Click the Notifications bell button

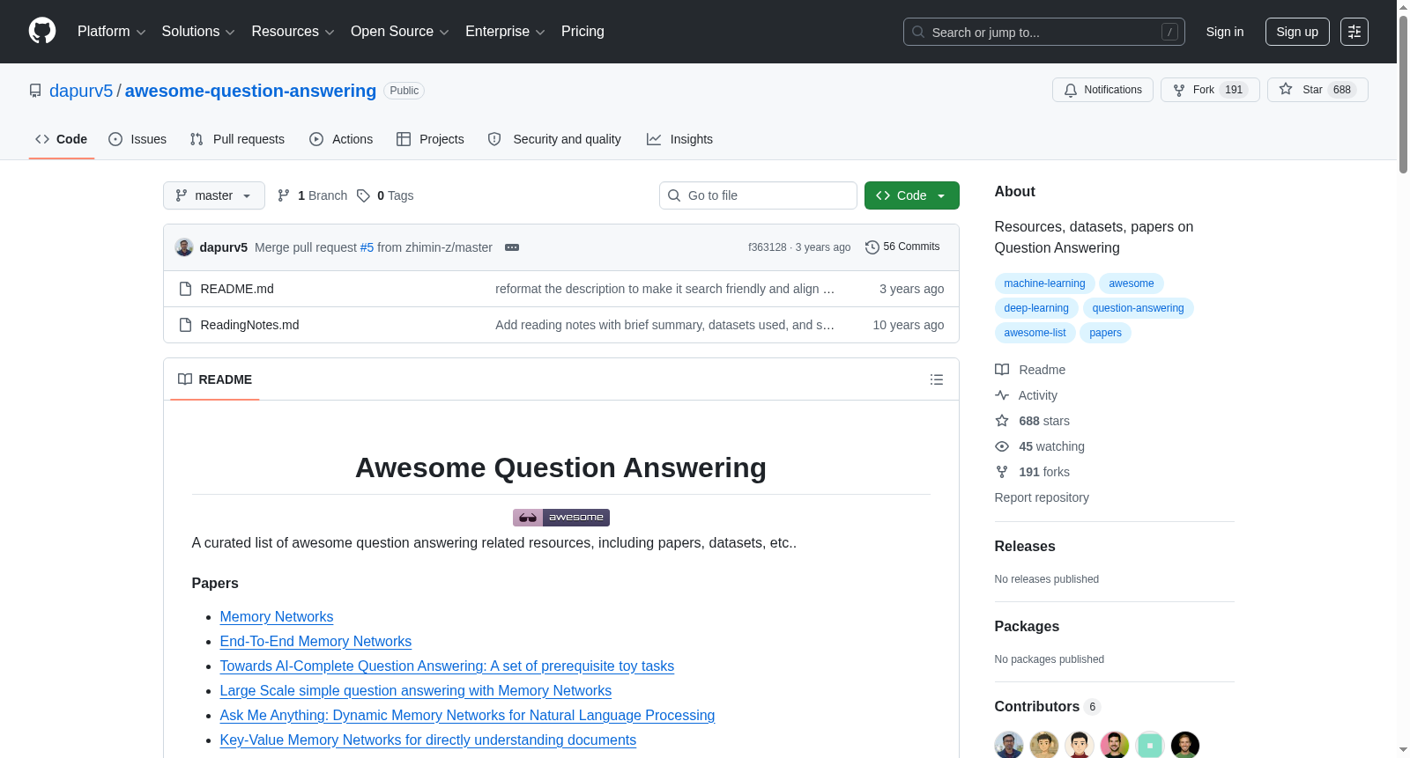tap(1102, 90)
